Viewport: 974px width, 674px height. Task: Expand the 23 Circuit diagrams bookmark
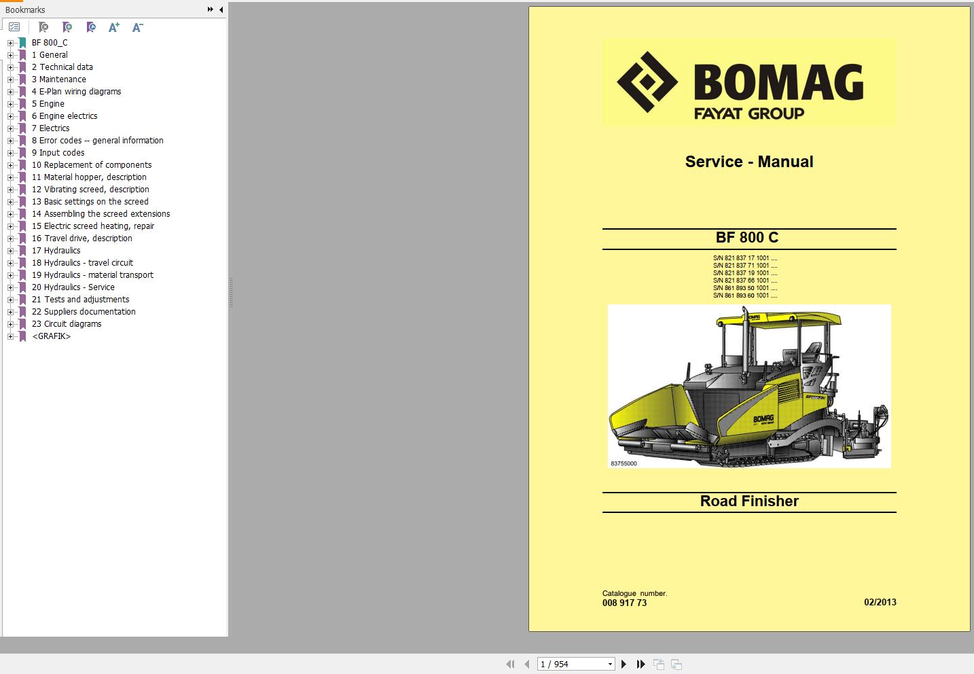(12, 324)
